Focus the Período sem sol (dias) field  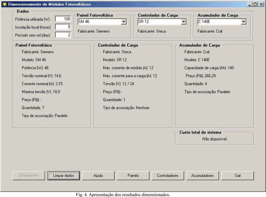tap(63, 35)
